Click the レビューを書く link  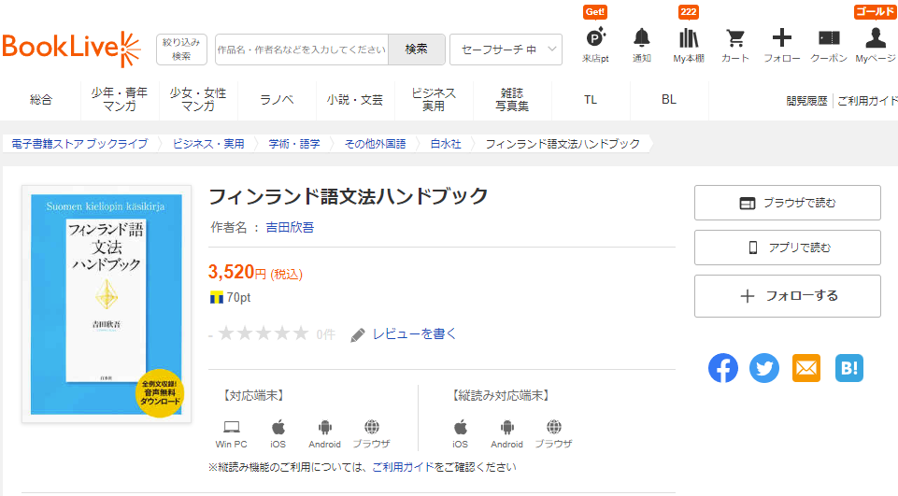[414, 334]
